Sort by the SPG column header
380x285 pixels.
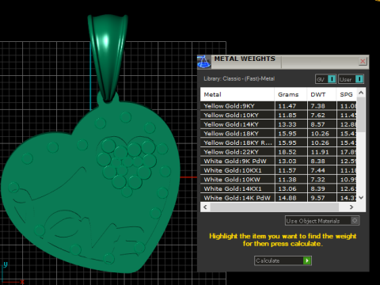[x=347, y=94]
